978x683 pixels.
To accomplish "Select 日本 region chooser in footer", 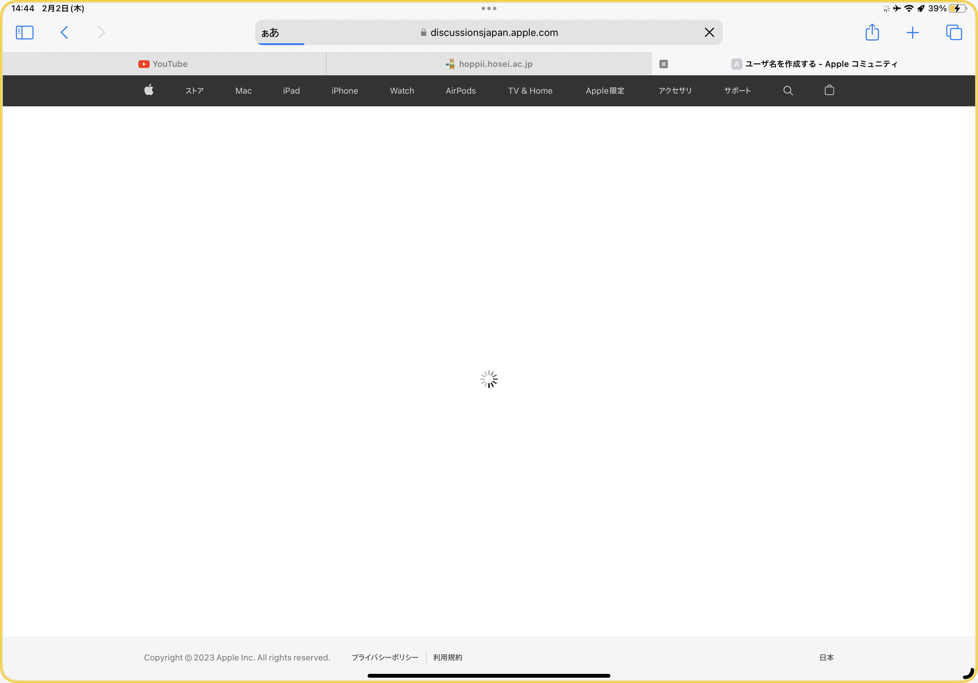I will click(826, 657).
